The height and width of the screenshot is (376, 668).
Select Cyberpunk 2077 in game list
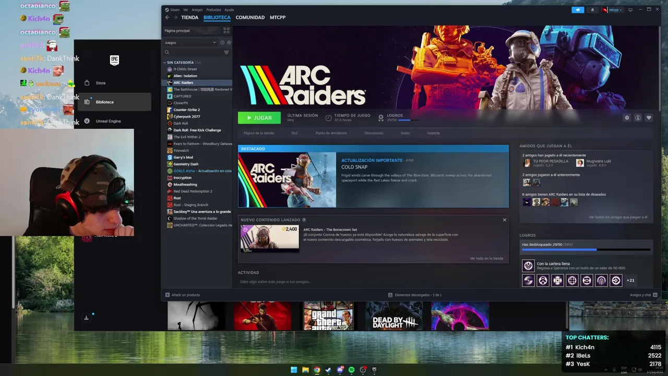click(187, 116)
